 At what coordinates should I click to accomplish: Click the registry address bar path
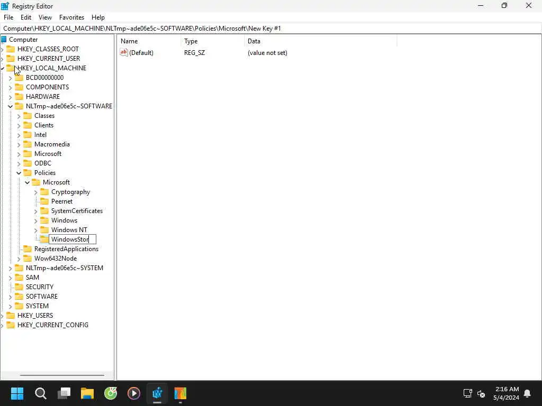(x=142, y=29)
